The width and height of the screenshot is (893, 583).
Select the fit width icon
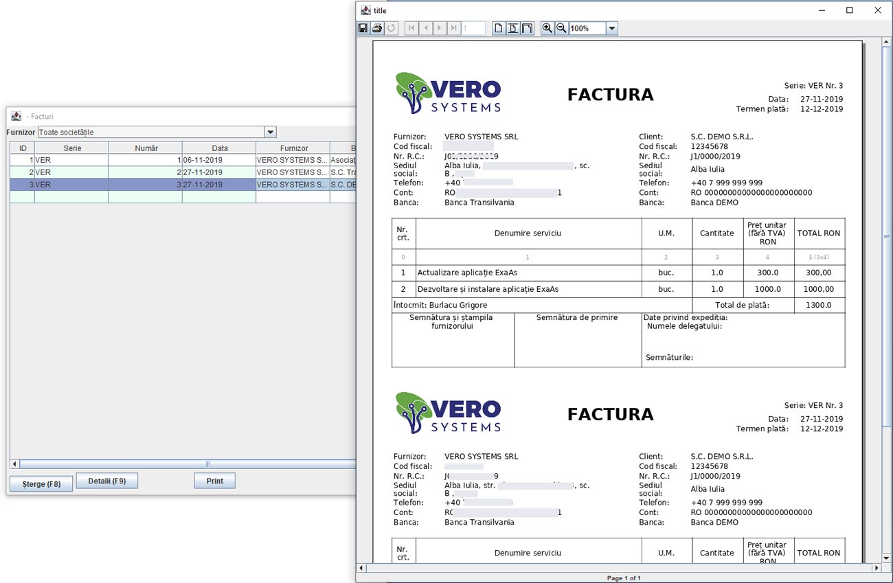(x=527, y=28)
